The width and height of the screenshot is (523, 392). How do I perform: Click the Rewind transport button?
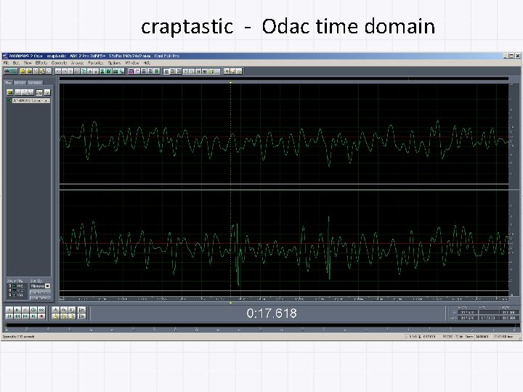[x=17, y=317]
